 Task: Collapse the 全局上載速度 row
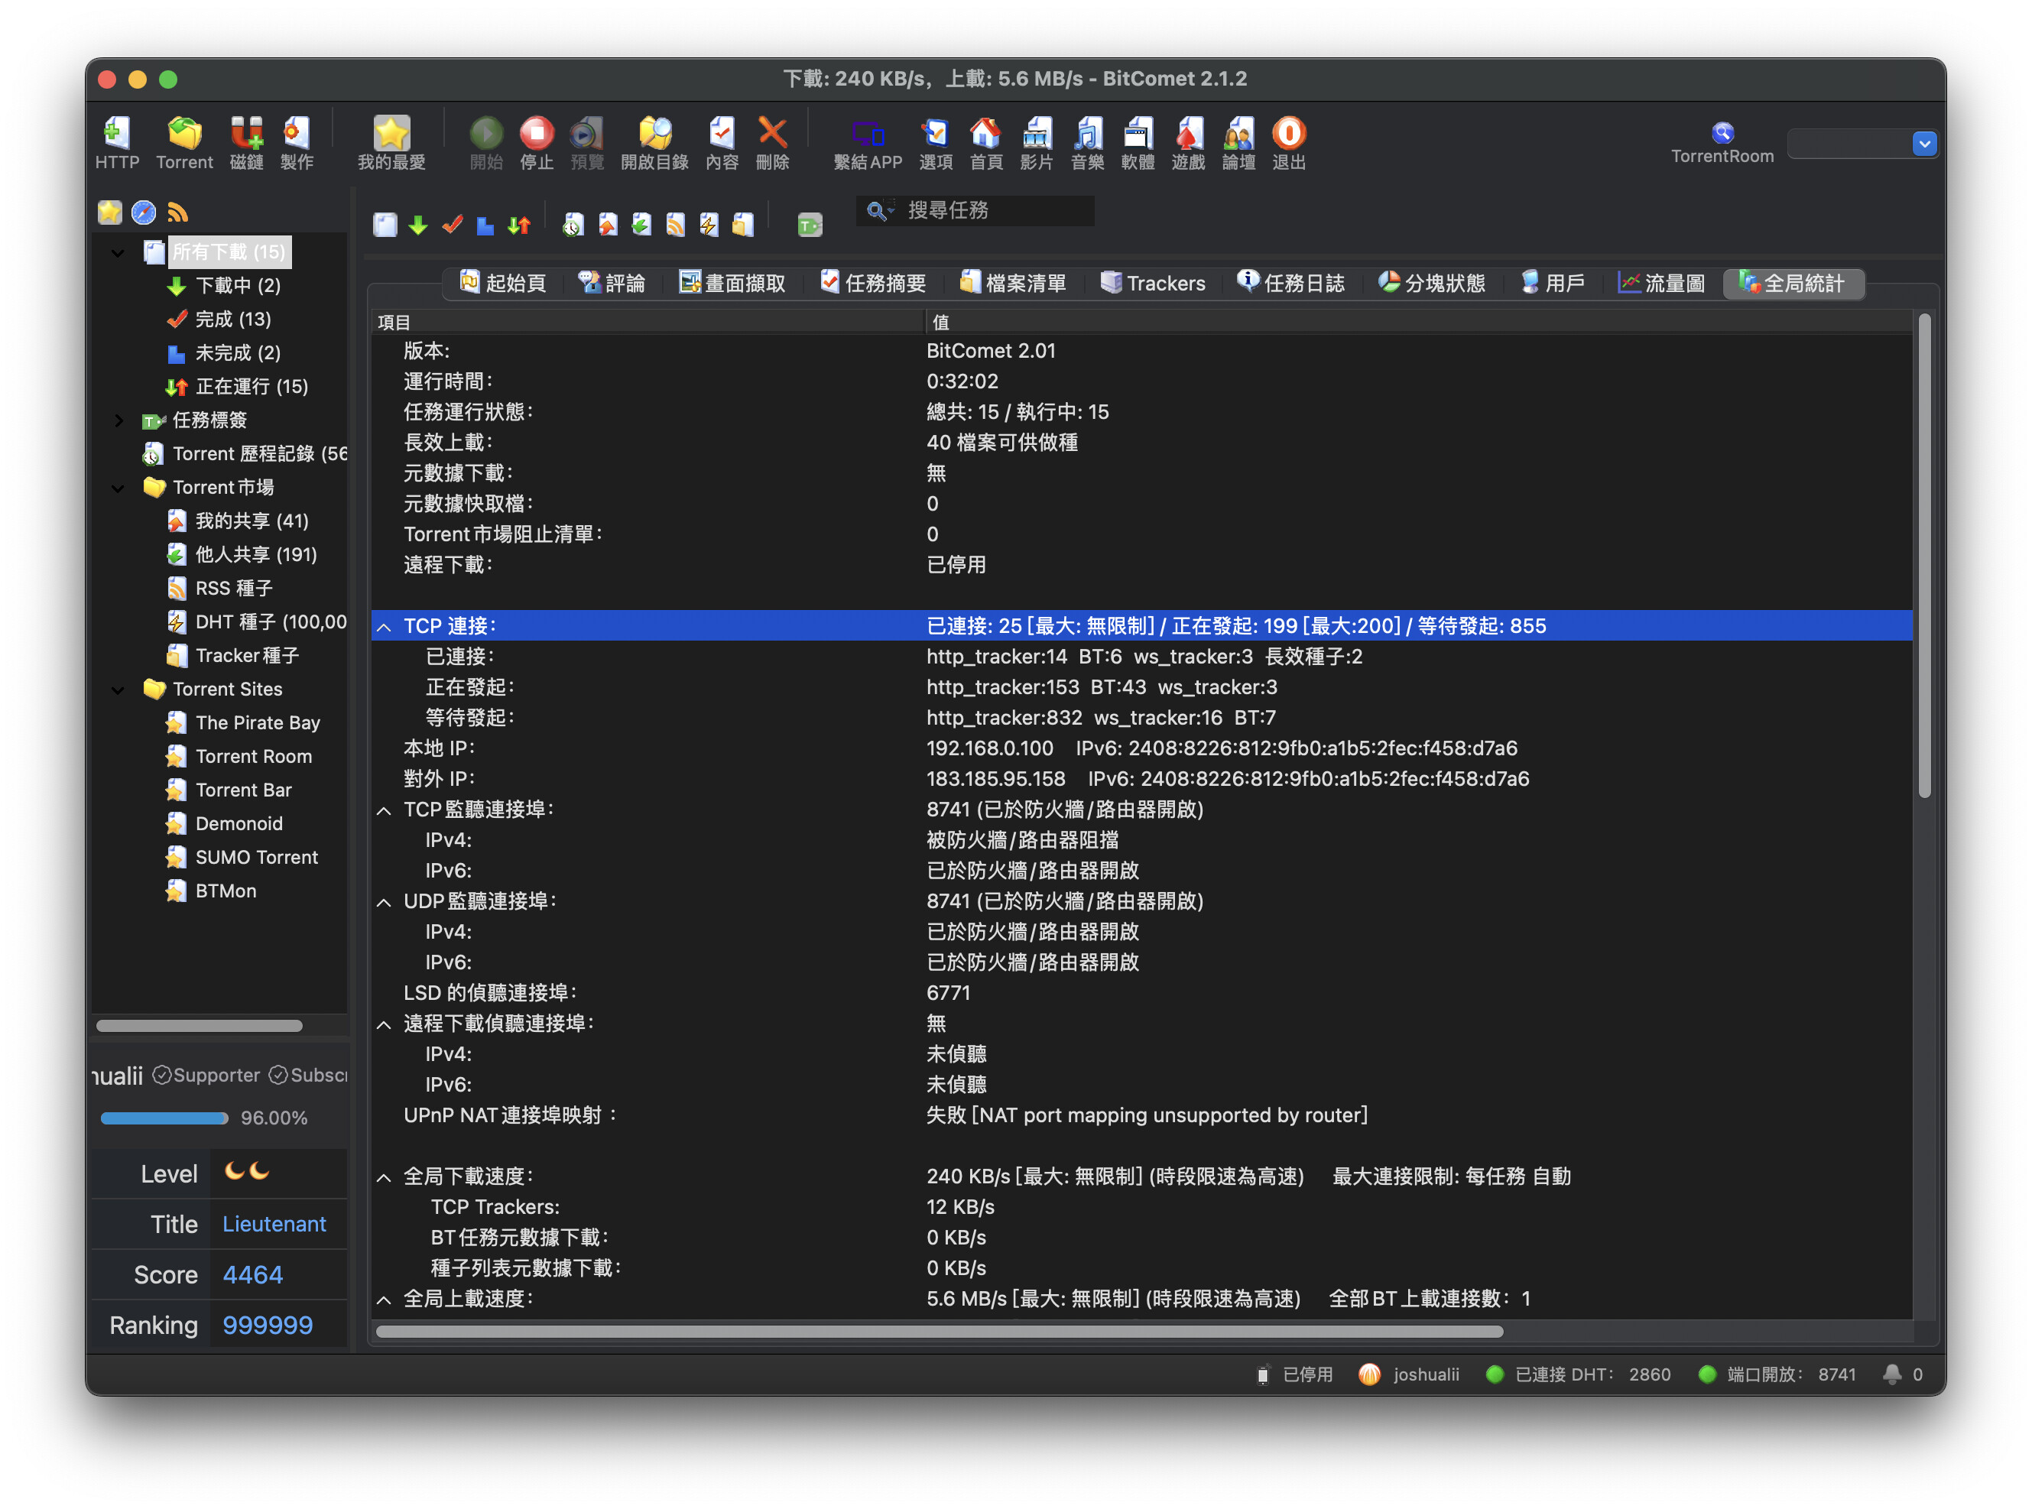click(385, 1300)
